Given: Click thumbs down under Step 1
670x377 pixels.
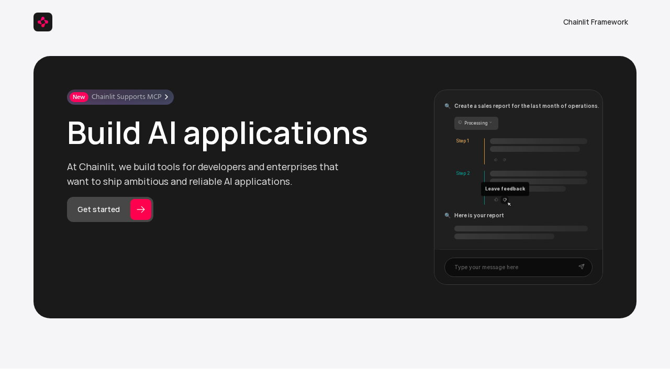Looking at the screenshot, I should click(504, 160).
